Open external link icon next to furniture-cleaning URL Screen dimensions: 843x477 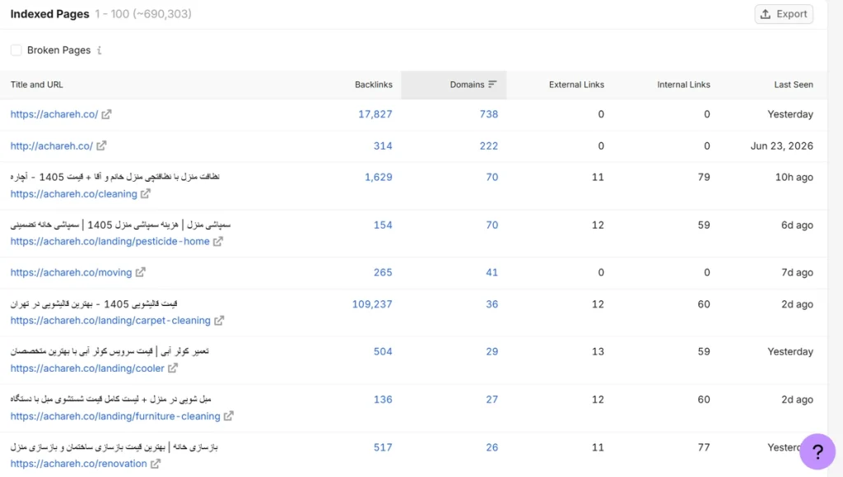coord(229,416)
